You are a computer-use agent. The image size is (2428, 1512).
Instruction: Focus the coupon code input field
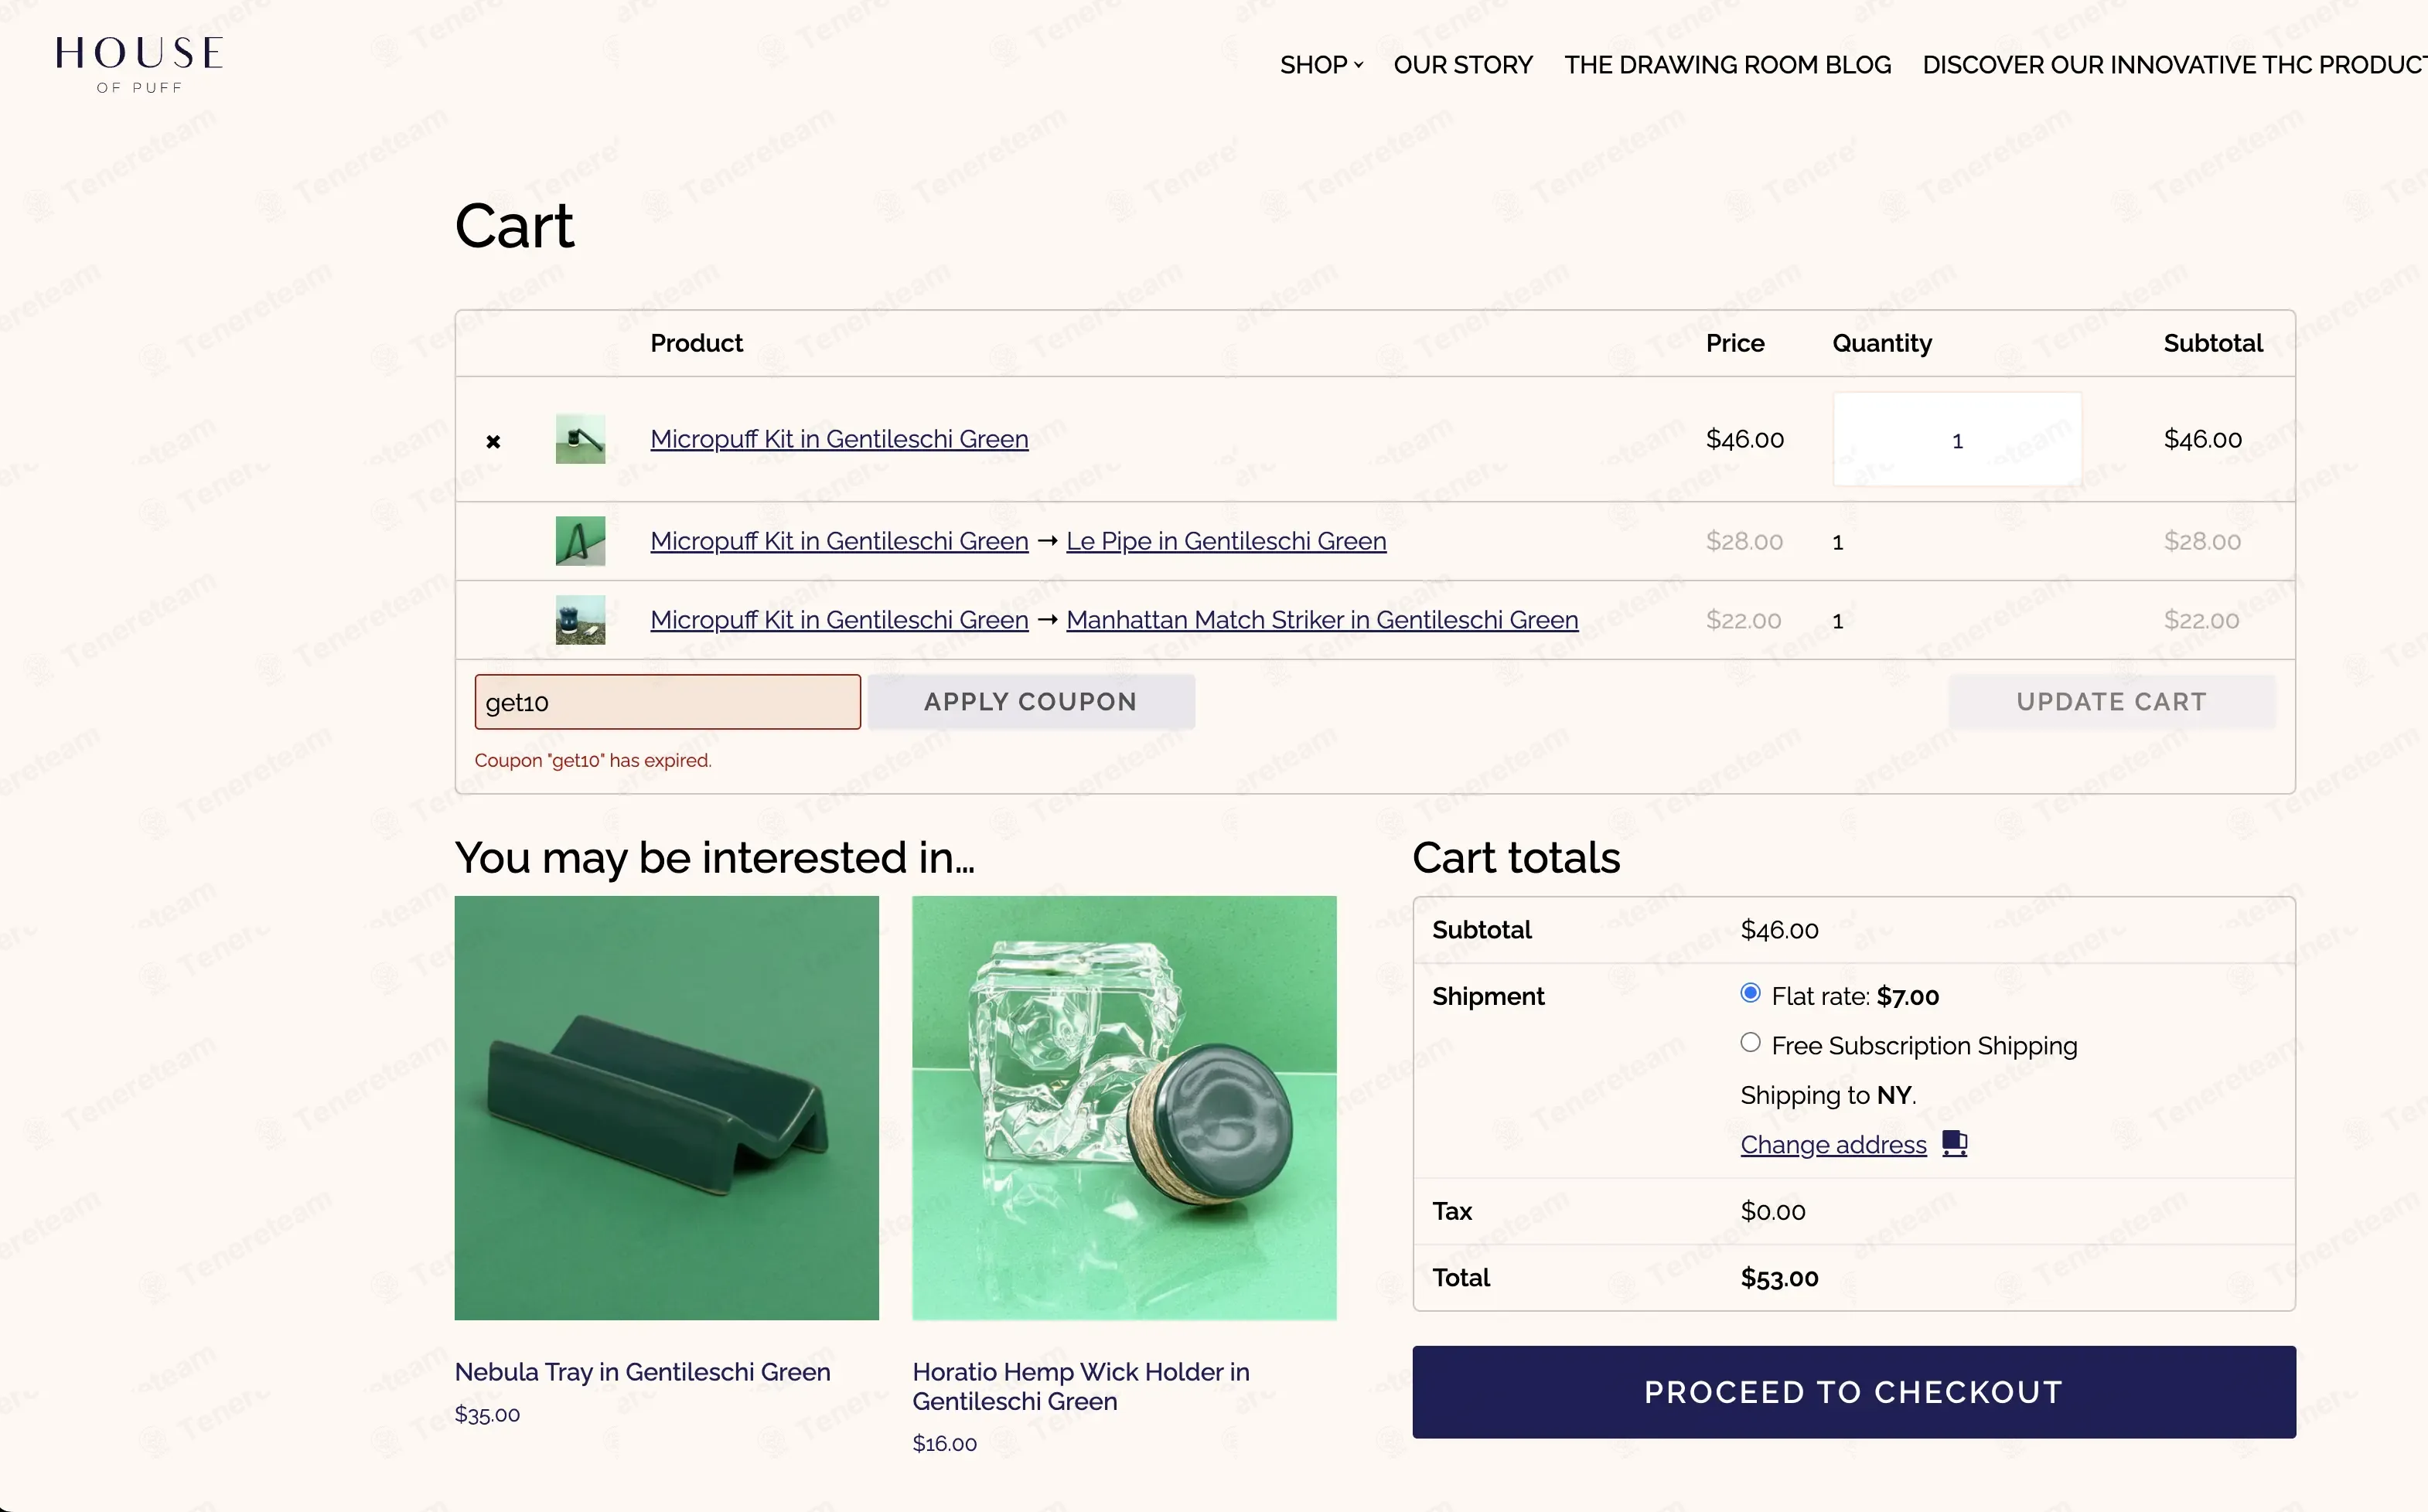(667, 702)
